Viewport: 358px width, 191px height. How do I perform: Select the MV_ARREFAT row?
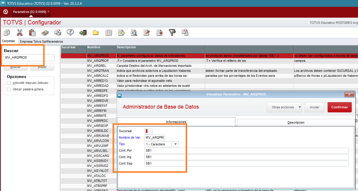89,106
